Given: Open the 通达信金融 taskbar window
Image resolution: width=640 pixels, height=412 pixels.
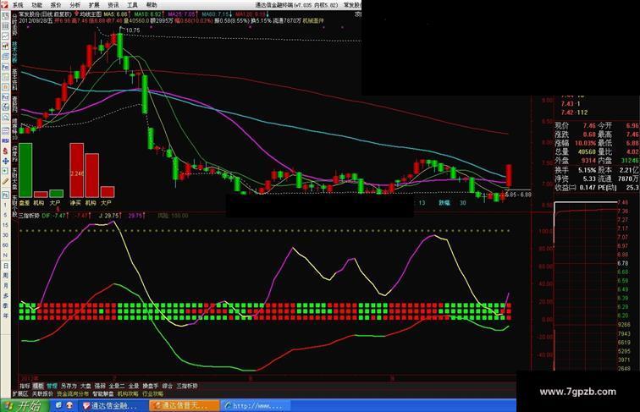Looking at the screenshot, I should click(x=113, y=406).
